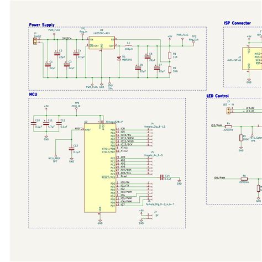Select the TP6 FET1_Gate test point
The width and height of the screenshot is (262, 262).
(252, 135)
